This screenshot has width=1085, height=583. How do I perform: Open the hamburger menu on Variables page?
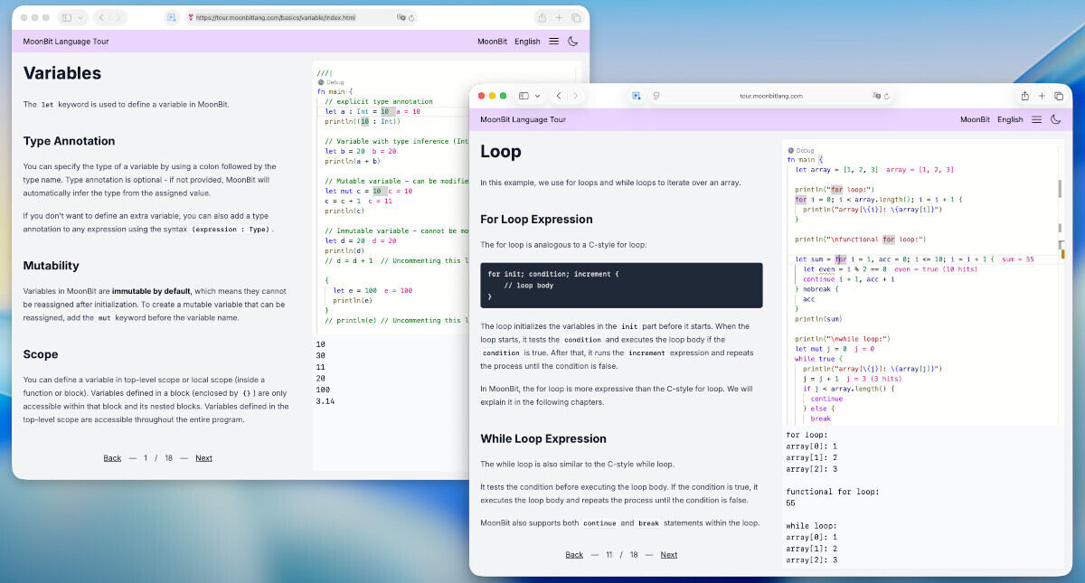[553, 41]
